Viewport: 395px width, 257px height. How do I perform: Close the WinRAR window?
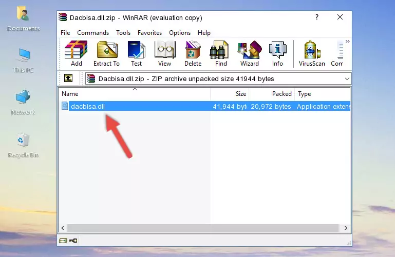tap(340, 17)
